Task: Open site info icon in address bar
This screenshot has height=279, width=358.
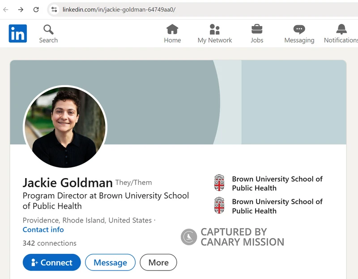Action: [54, 9]
